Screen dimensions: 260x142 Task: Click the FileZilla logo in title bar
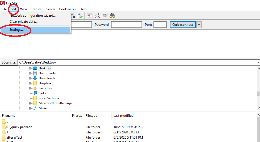coord(3,3)
